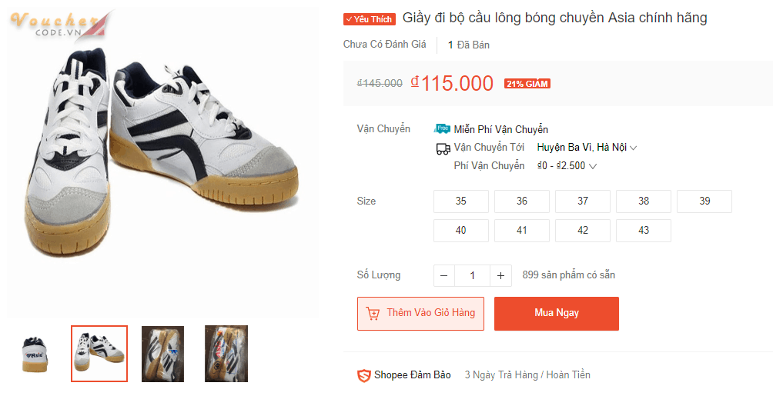Click the shopping cart icon in add-to-cart button
This screenshot has width=773, height=396.
coord(373,314)
